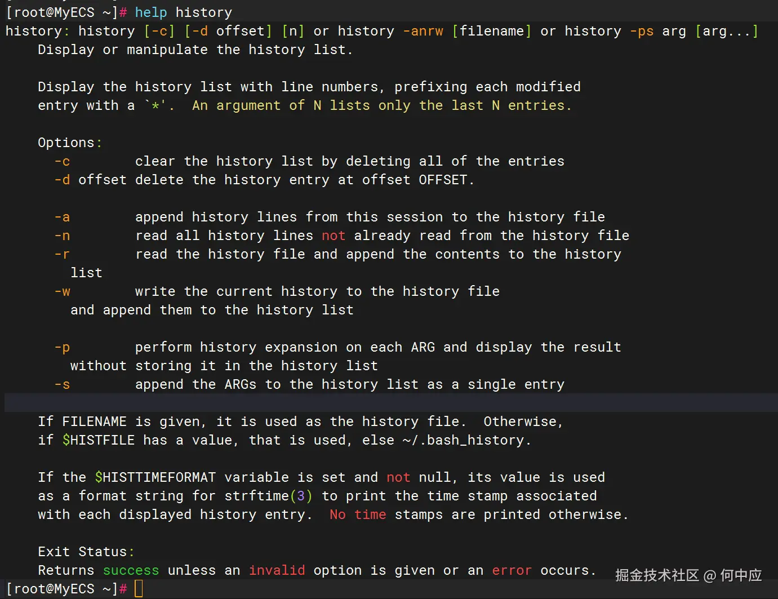The height and width of the screenshot is (599, 778).
Task: Click the '-c' option flag
Action: pos(62,161)
